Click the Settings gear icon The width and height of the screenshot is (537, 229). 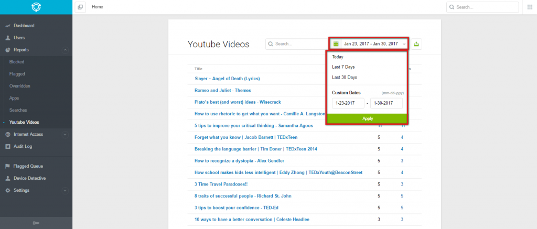pos(7,190)
